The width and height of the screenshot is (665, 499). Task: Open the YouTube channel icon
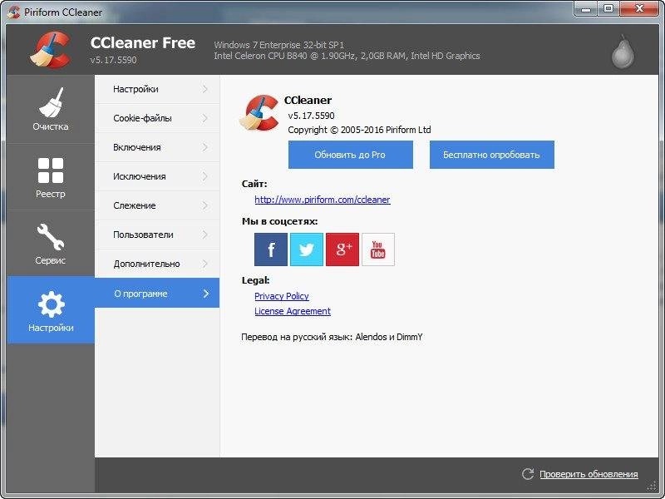pyautogui.click(x=378, y=249)
